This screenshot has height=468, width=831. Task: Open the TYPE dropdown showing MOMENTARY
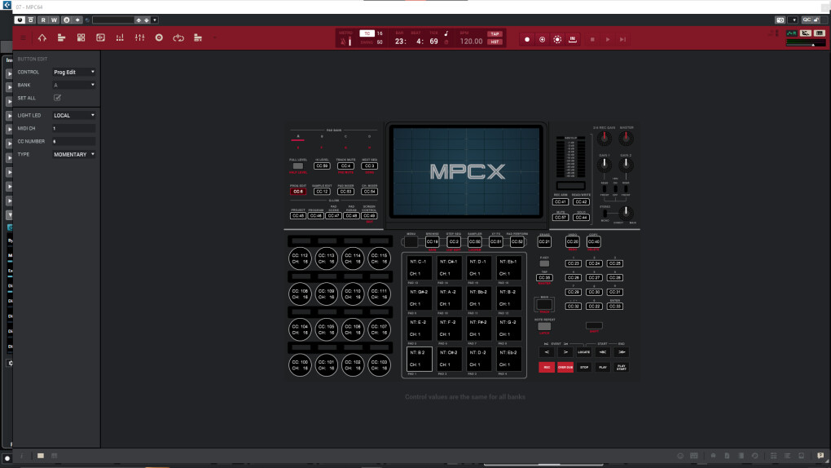pos(73,154)
